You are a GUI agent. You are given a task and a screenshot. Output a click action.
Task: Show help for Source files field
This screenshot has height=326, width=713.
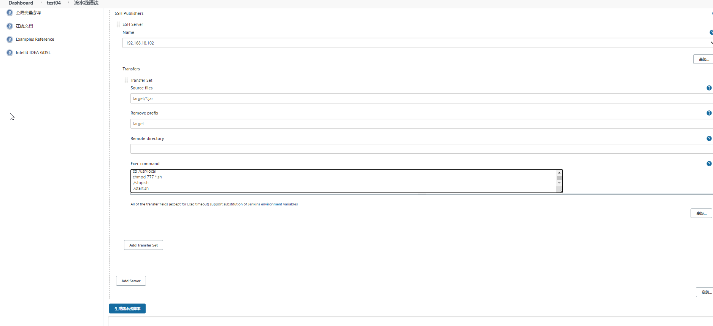(x=709, y=88)
